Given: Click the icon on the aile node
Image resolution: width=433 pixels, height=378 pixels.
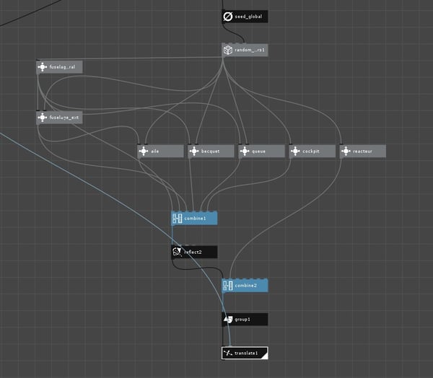Looking at the screenshot, I should click(144, 151).
